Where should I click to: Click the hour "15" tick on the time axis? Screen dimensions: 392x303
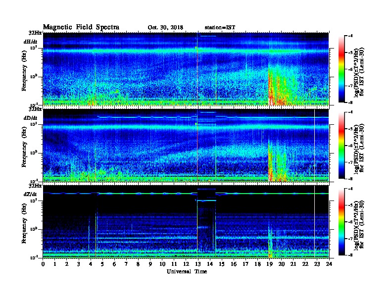(x=222, y=264)
